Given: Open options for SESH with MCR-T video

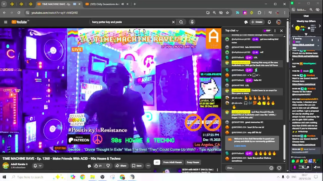Looking at the screenshot, I should coord(217,170).
